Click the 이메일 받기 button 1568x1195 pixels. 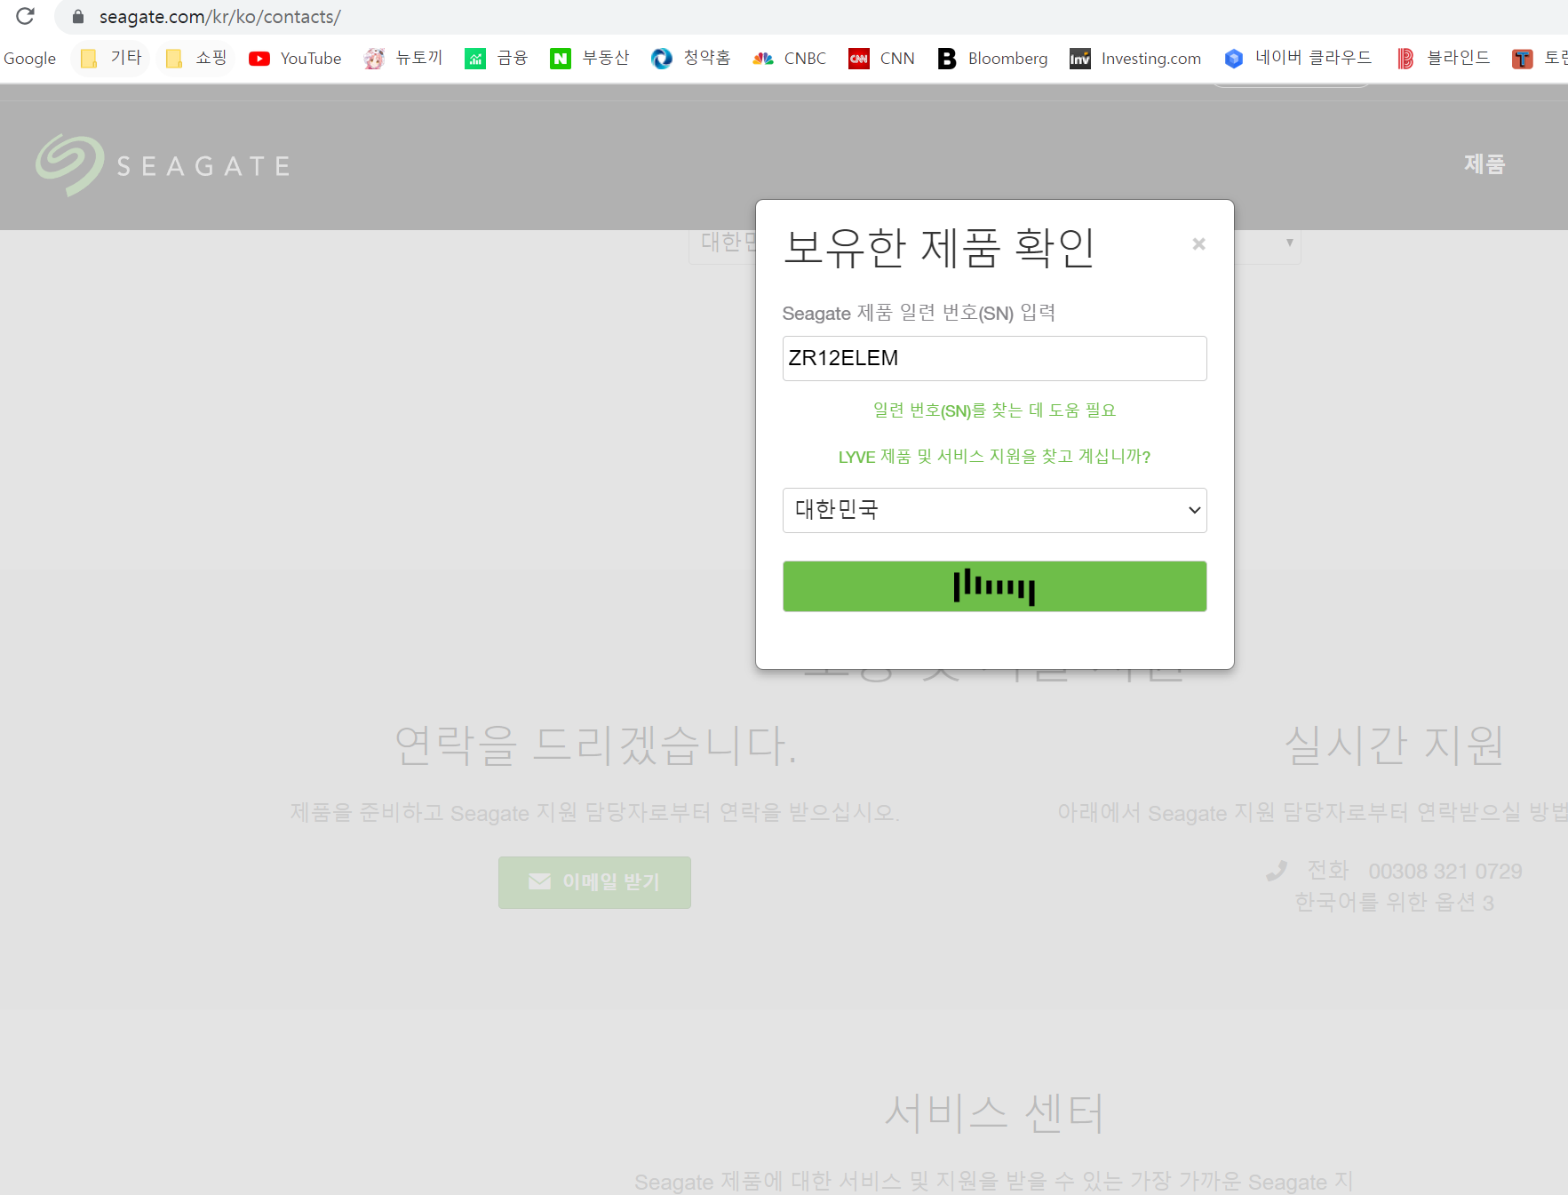(594, 882)
